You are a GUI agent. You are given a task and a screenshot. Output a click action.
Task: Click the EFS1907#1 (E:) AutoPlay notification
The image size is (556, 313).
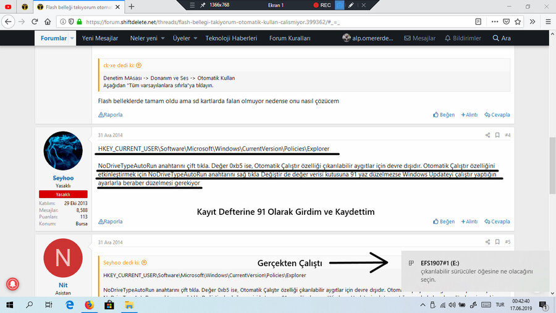pyautogui.click(x=476, y=271)
